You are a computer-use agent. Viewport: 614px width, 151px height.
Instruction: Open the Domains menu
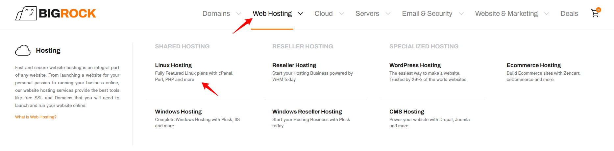216,13
